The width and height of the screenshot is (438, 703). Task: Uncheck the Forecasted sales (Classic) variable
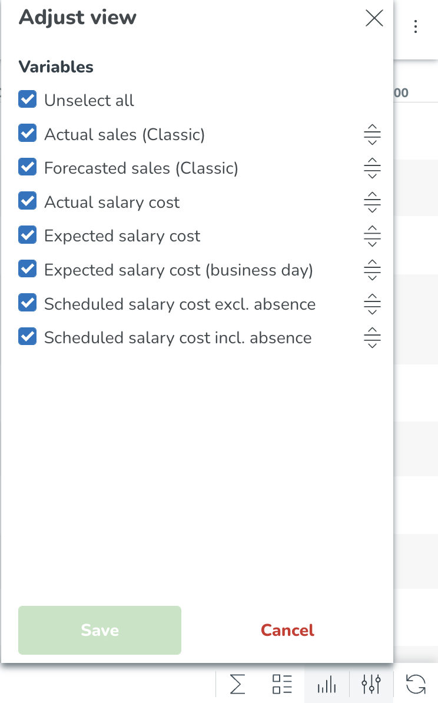27,167
